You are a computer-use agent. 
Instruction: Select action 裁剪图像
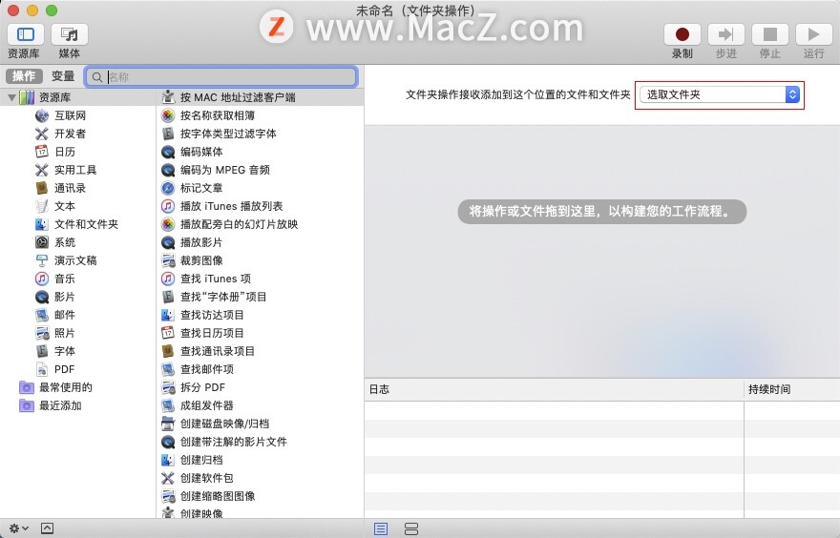pyautogui.click(x=262, y=260)
